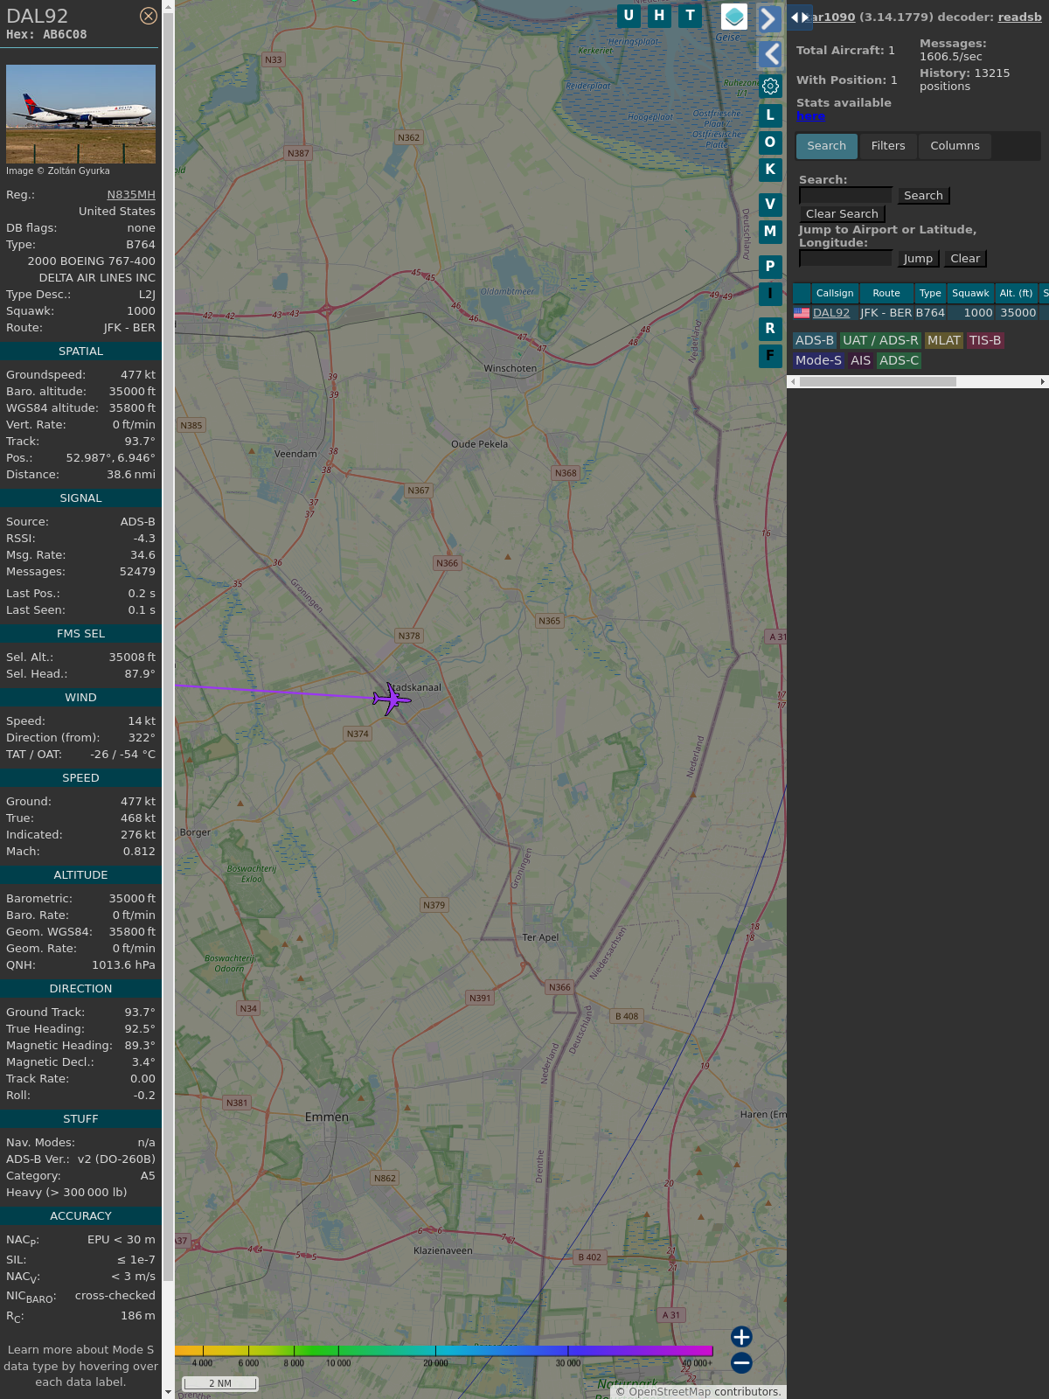Switch to the Filters tab

888,146
